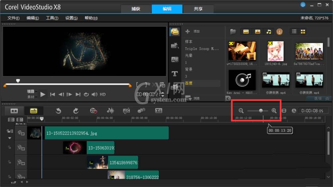Switch to the 共享 share tab

tap(198, 9)
